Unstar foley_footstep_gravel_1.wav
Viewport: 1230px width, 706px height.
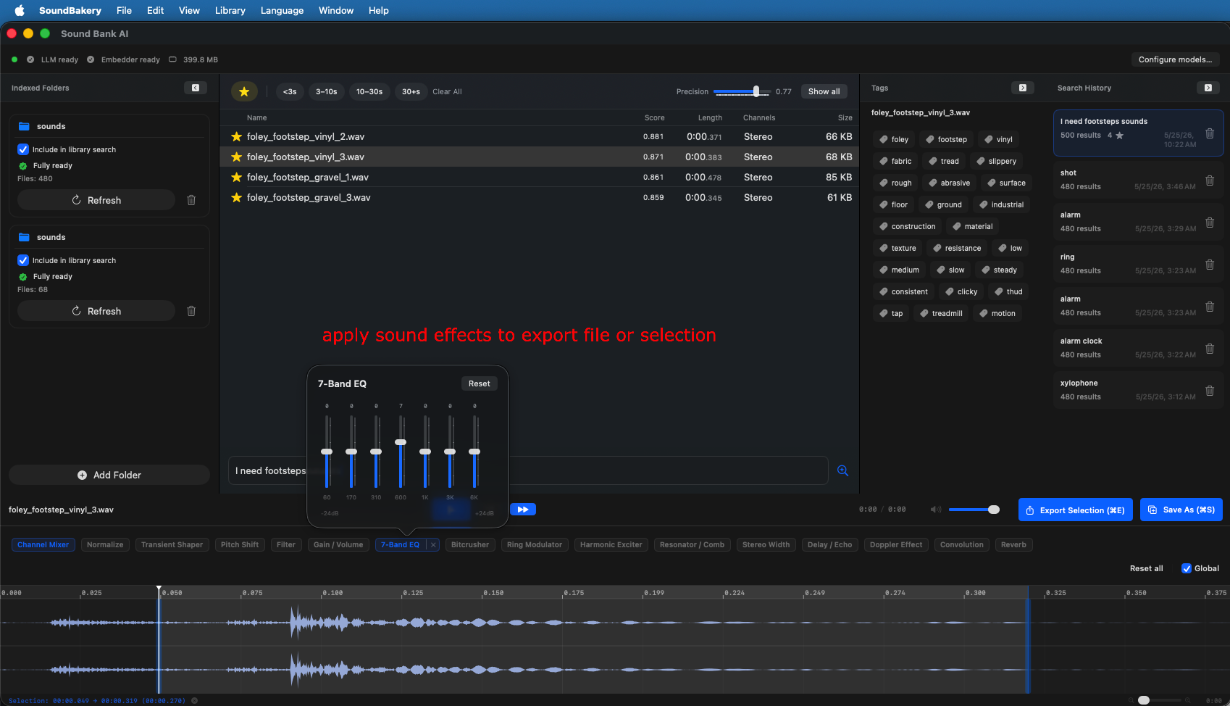pos(236,177)
